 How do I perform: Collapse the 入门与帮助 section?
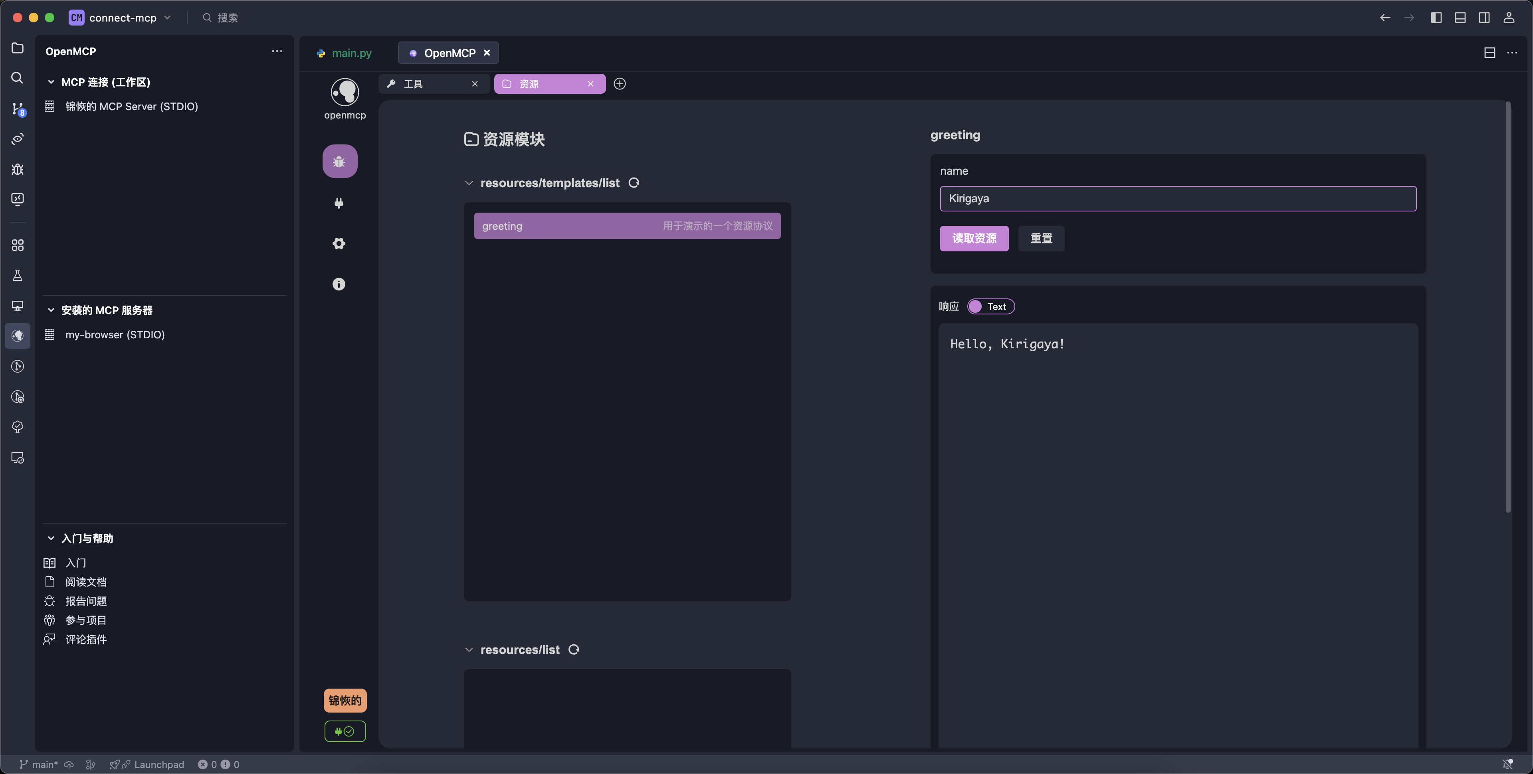(51, 538)
